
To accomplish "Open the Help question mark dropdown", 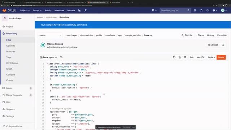I will [x=215, y=10].
